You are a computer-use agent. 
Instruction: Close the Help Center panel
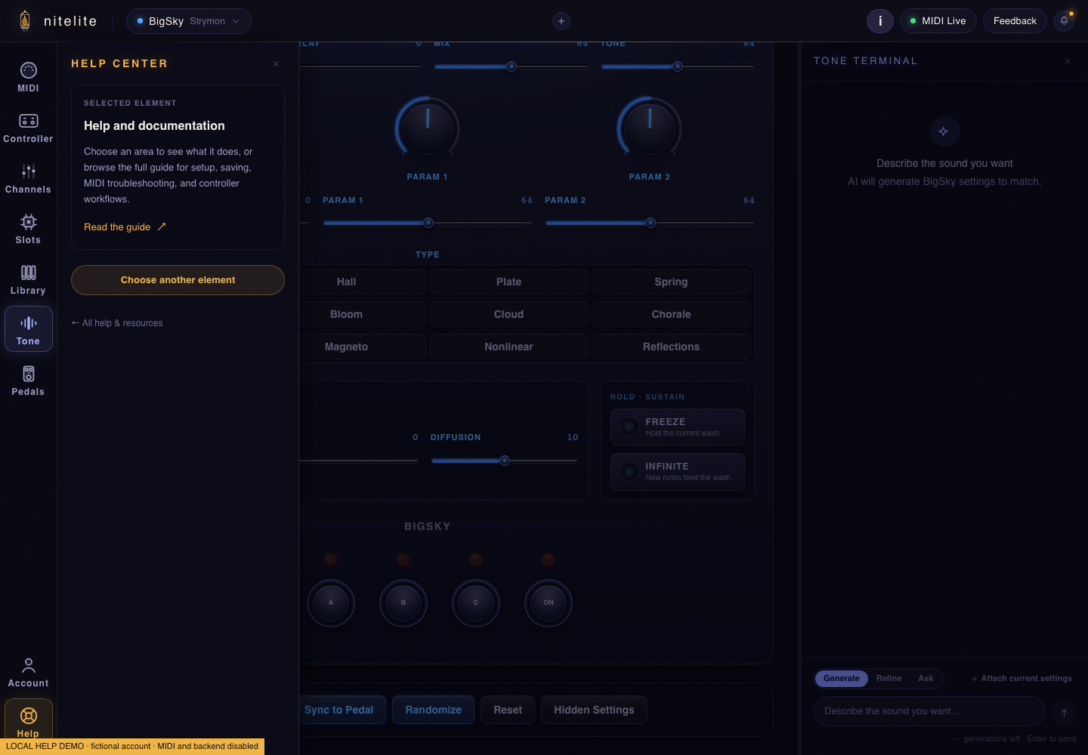(277, 64)
